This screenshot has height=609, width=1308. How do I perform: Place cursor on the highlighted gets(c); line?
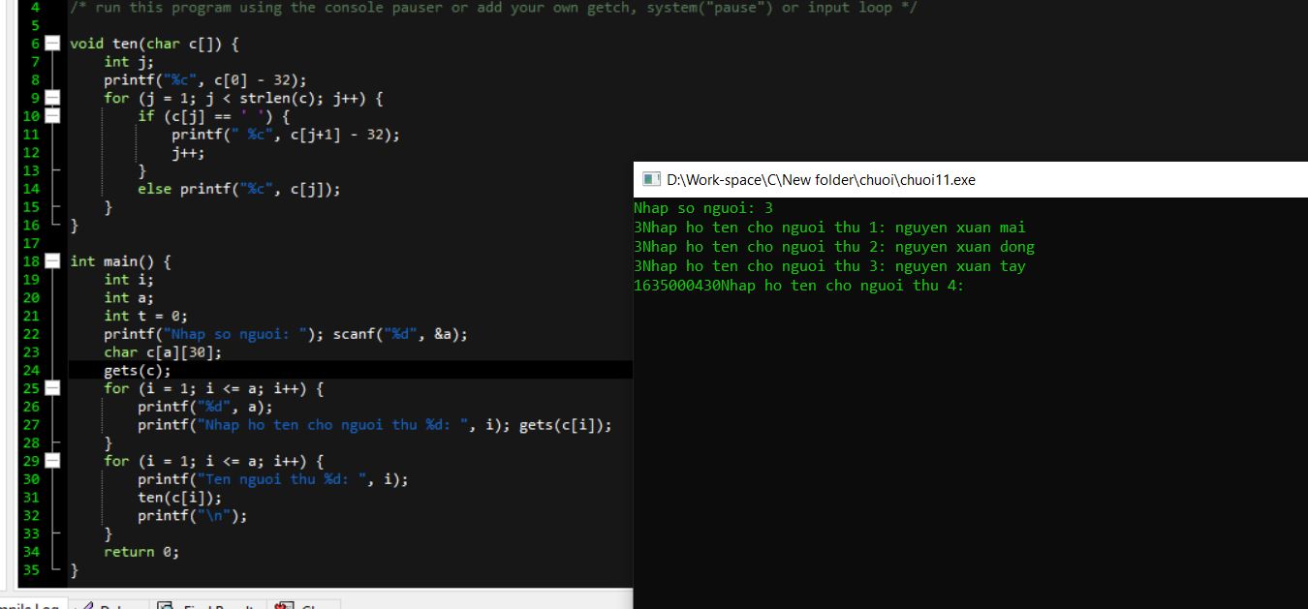click(138, 370)
